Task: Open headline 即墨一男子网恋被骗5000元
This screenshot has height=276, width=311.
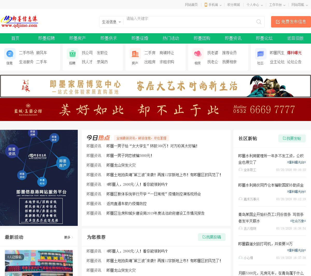Action: (129, 156)
